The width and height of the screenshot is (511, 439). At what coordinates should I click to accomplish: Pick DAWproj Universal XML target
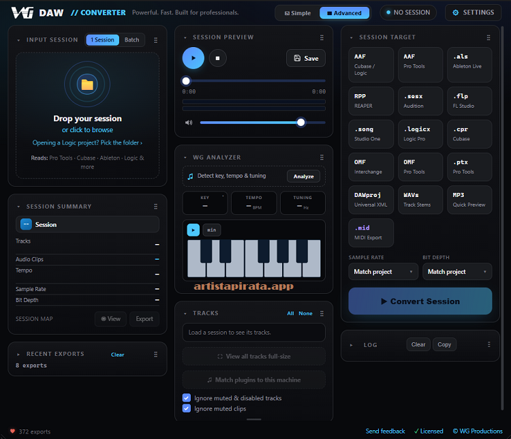tap(371, 200)
